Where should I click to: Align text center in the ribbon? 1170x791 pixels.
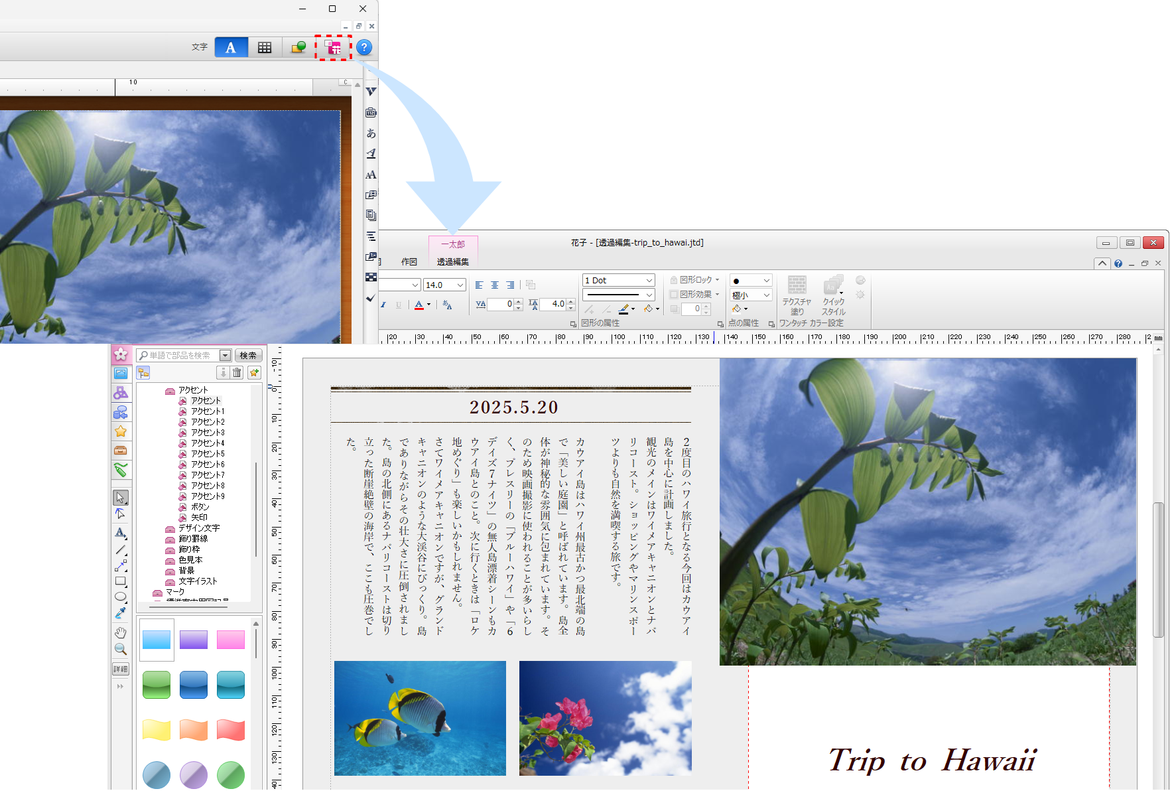[x=495, y=285]
